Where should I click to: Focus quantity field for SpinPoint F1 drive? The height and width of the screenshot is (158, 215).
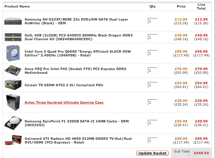152,123
